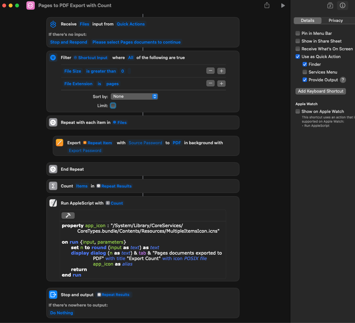Add a condition after File Size row
This screenshot has width=355, height=323.
coord(221,71)
